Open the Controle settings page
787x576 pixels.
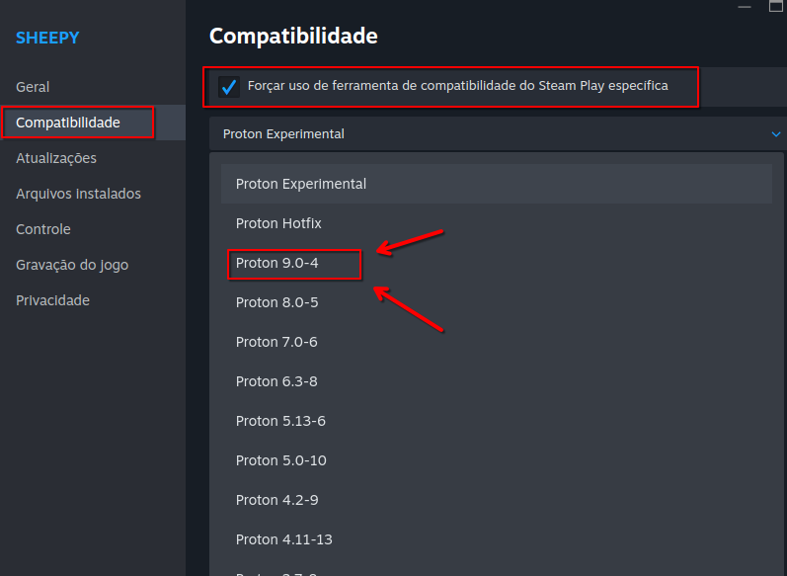tap(43, 229)
